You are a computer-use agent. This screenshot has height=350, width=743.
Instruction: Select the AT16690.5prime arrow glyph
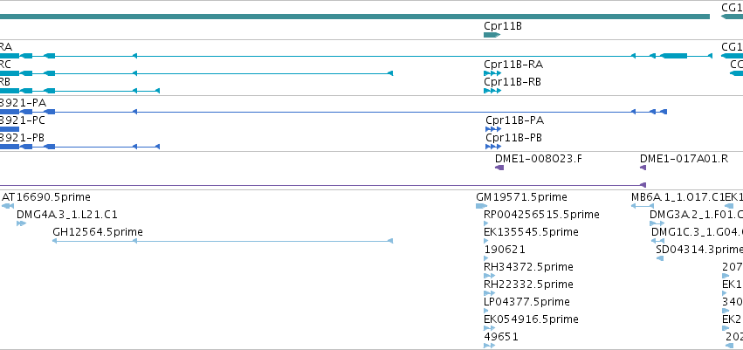click(x=8, y=206)
